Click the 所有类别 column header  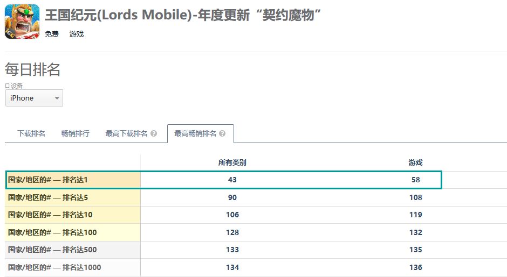[232, 162]
